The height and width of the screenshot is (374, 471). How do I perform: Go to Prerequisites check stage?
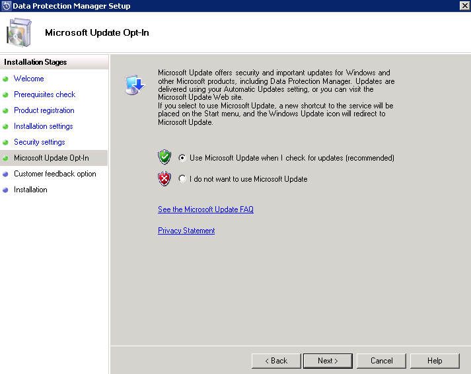(44, 94)
